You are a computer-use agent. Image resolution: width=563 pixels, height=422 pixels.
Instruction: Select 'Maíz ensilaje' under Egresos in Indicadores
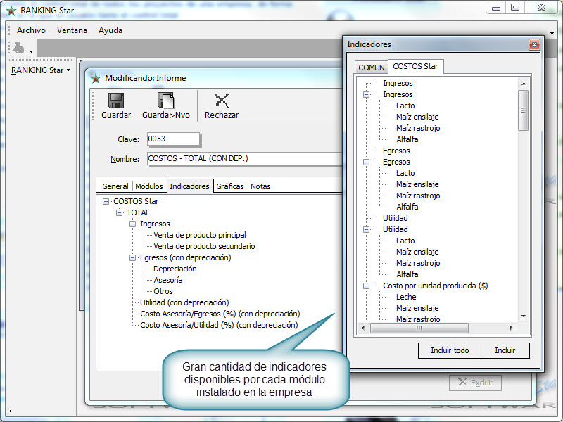417,184
